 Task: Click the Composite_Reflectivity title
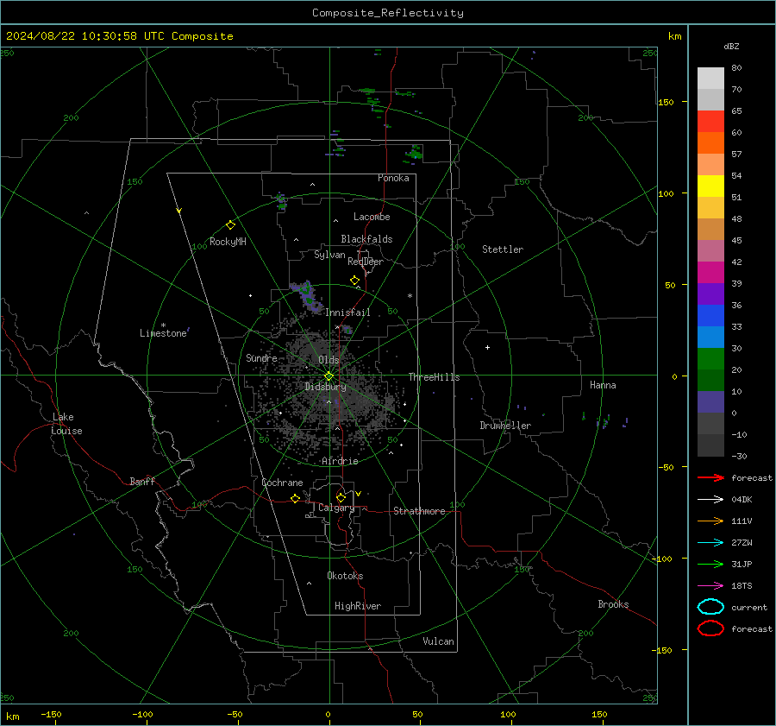click(x=388, y=13)
